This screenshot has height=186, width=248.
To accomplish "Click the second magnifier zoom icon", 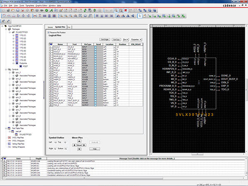I will [x=66, y=16].
